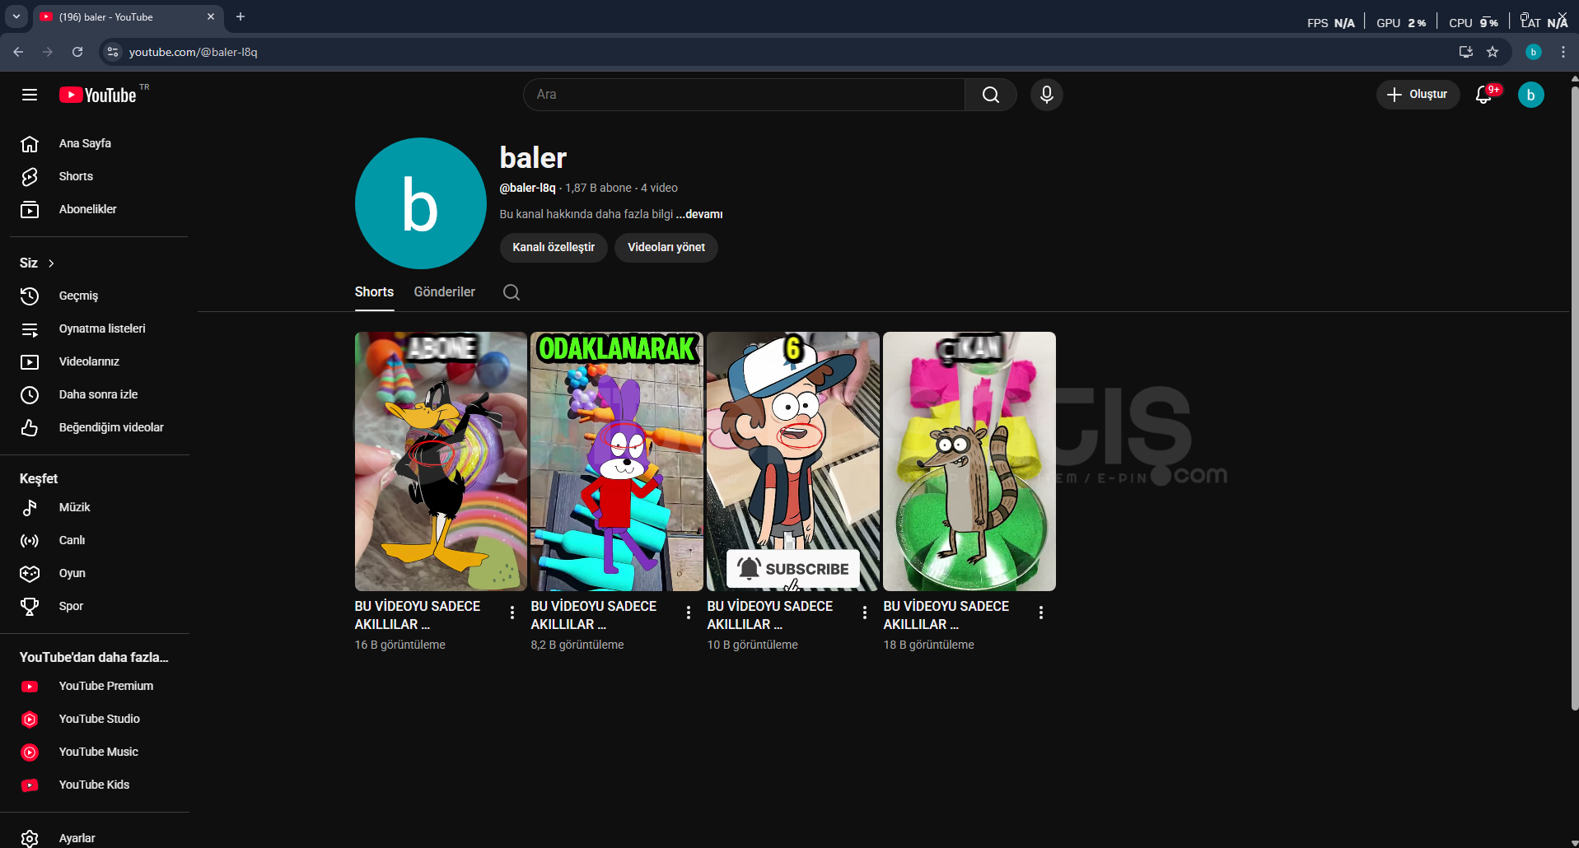The width and height of the screenshot is (1579, 848).
Task: Close the baler - YouTube tab
Action: (x=211, y=16)
